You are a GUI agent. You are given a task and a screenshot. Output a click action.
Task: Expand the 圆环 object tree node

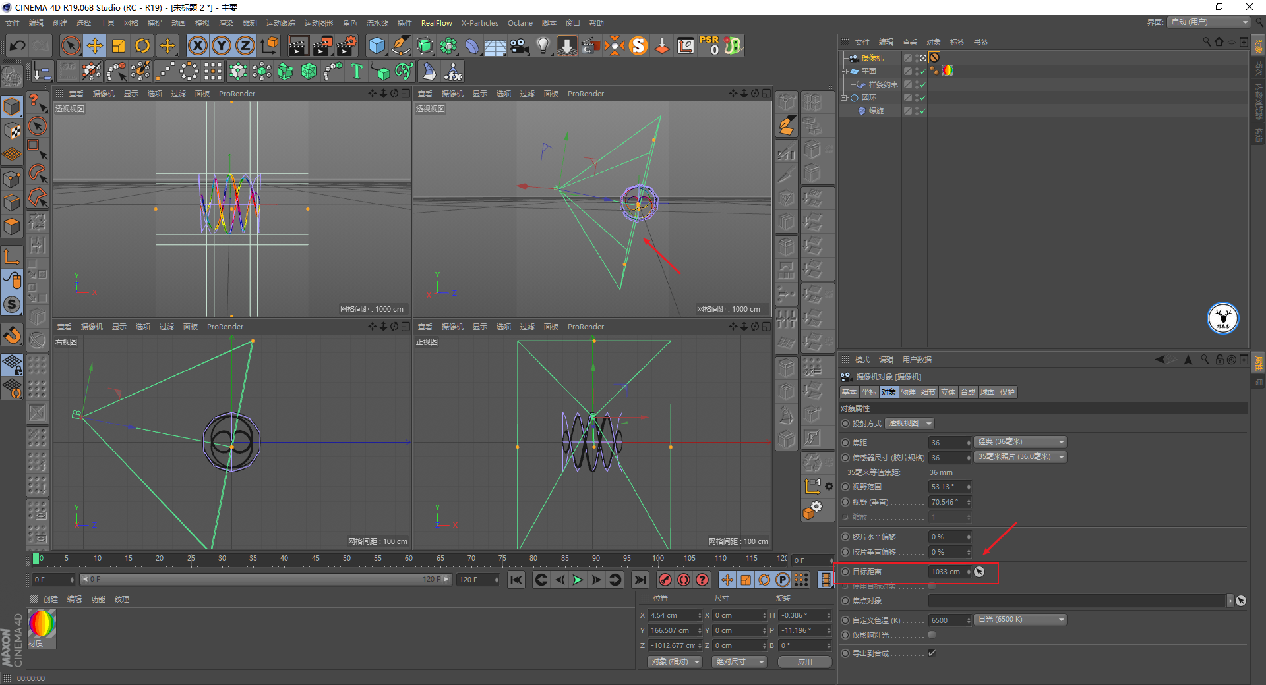pos(843,97)
